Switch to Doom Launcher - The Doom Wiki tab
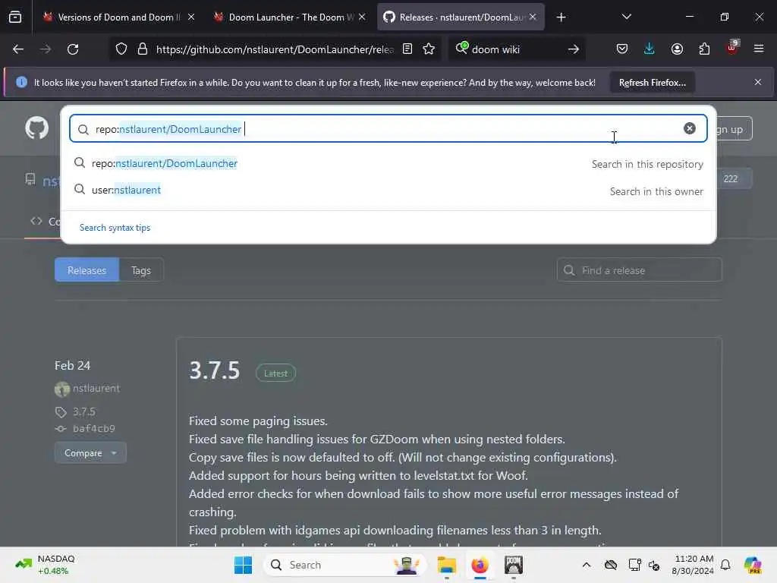This screenshot has width=777, height=583. (290, 17)
